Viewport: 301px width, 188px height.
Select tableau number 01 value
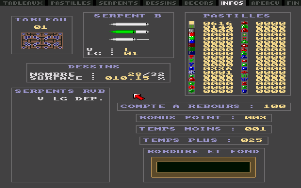pos(41,27)
